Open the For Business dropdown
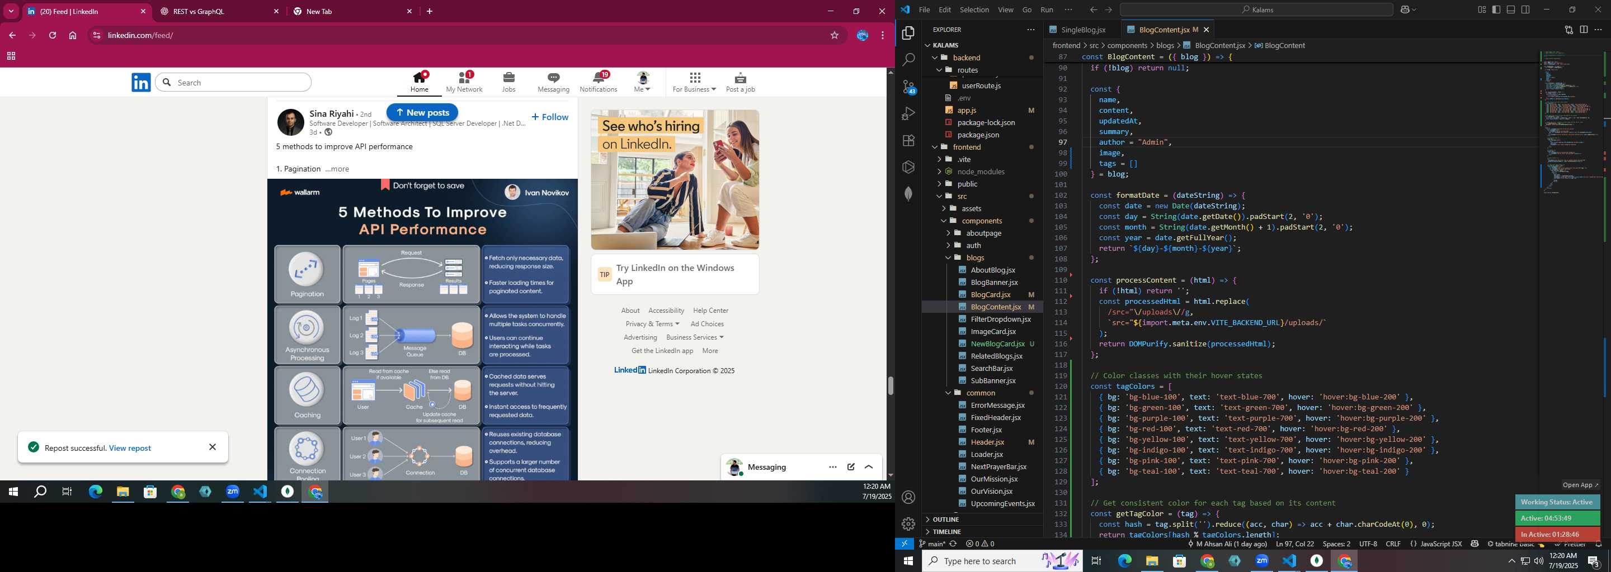Screen dimensions: 1611x572 click(694, 82)
